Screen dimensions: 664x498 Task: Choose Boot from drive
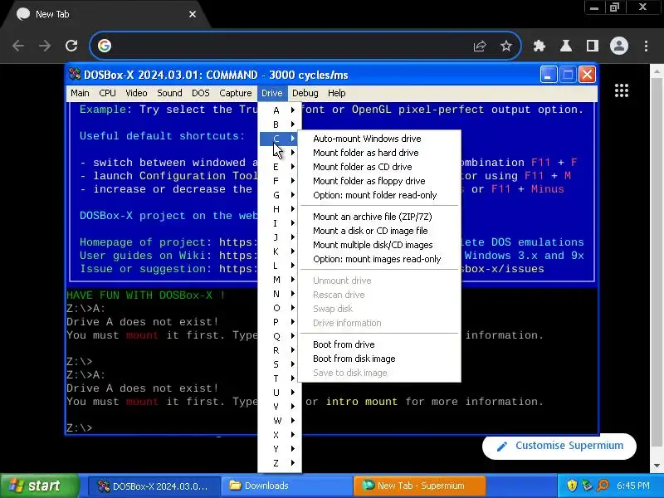[379, 344]
